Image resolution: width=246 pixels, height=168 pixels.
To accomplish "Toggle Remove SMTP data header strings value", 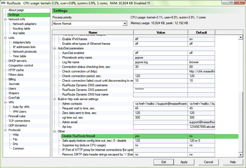I will tap(160, 154).
